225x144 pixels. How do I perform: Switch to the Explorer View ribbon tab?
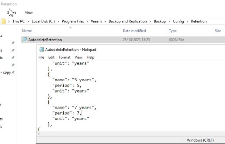tap(29, 13)
